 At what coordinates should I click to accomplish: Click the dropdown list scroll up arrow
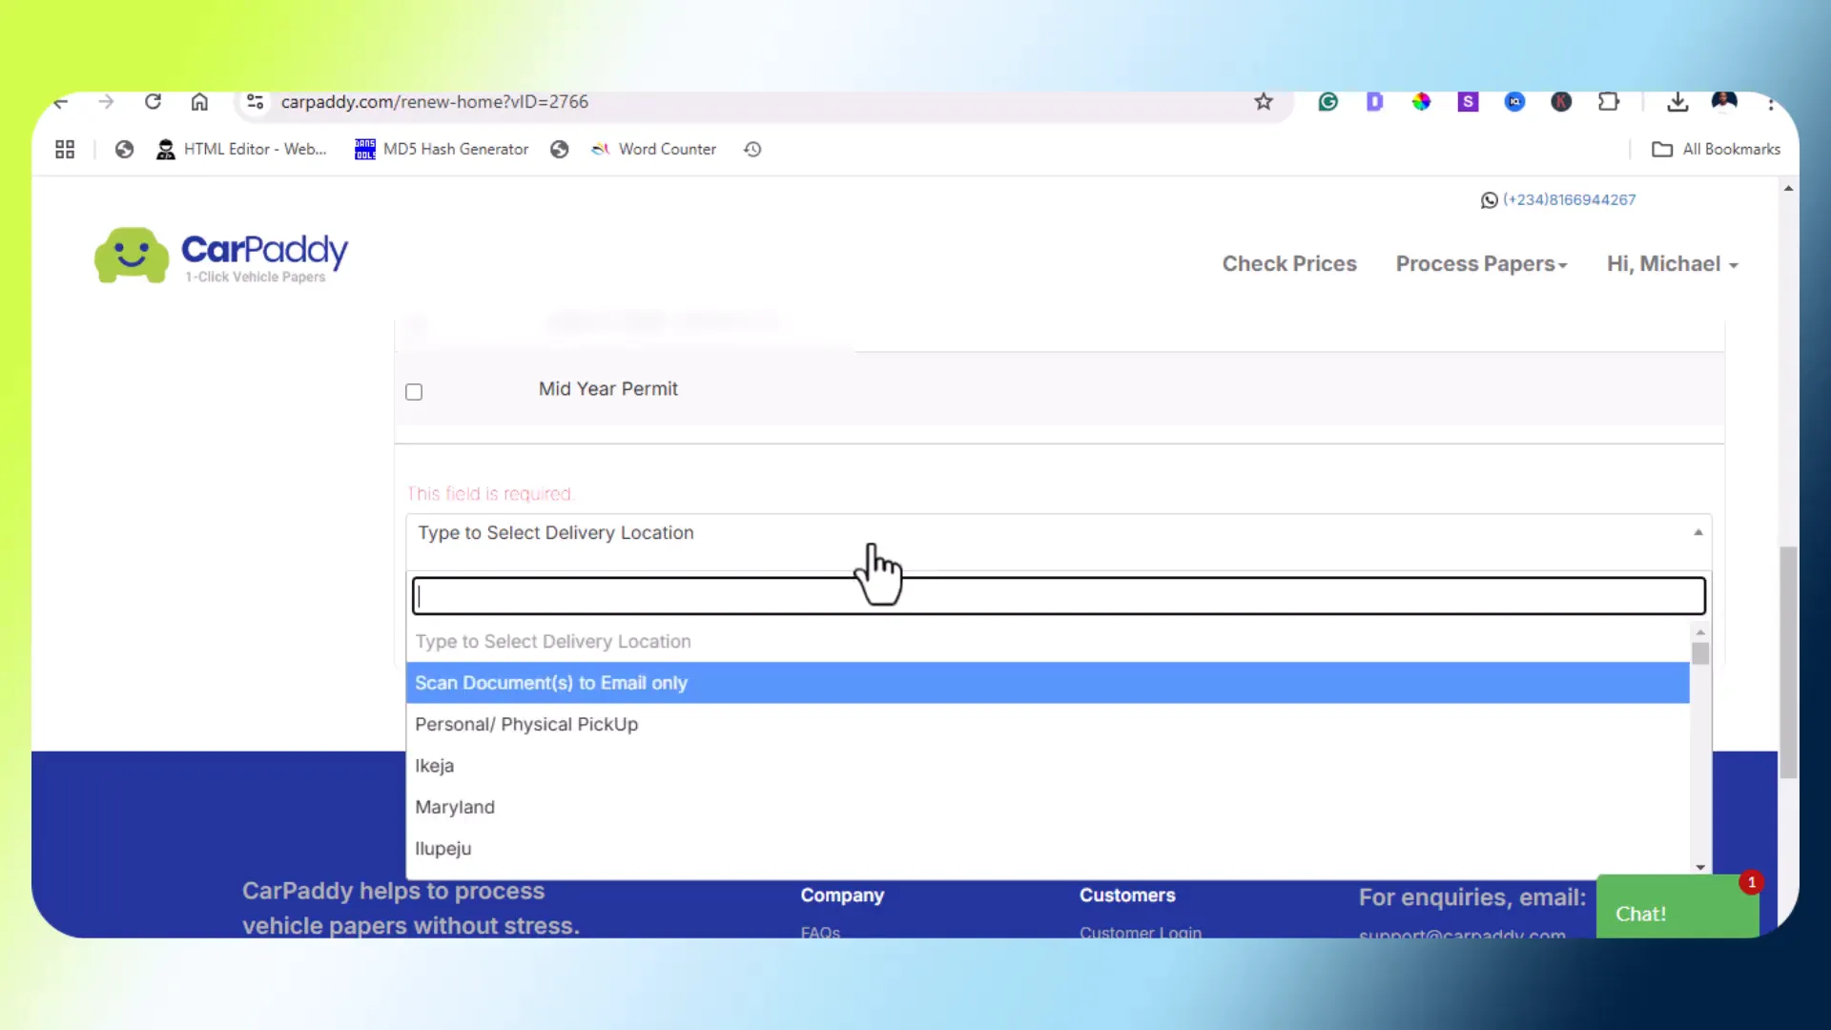[1700, 632]
